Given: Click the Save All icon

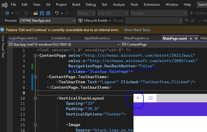Looking at the screenshot, I should [48, 13].
